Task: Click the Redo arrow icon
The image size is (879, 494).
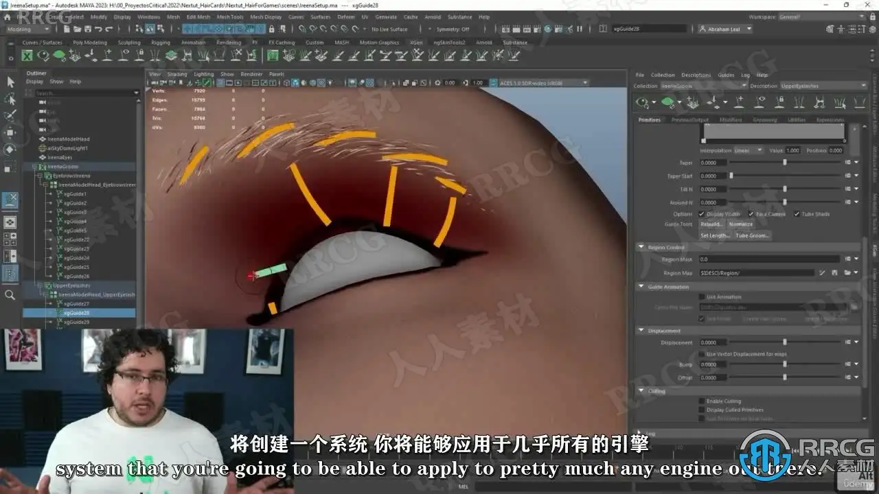Action: [109, 29]
